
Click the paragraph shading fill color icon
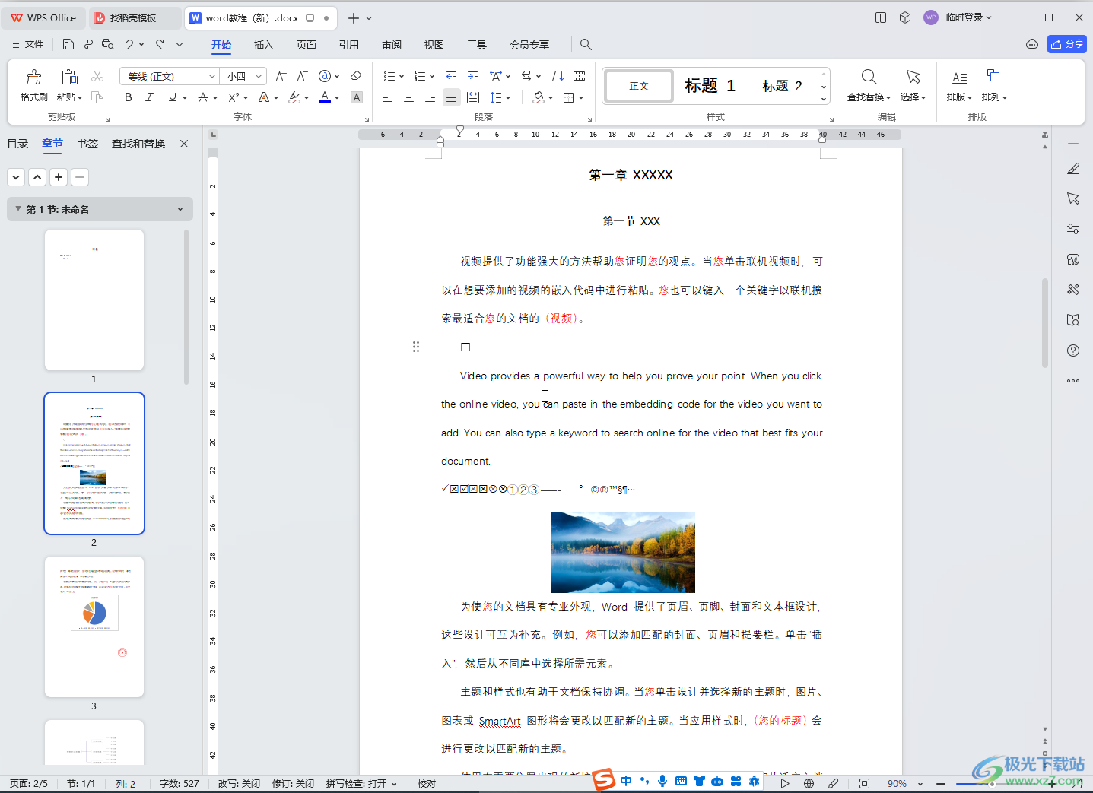[x=539, y=97]
